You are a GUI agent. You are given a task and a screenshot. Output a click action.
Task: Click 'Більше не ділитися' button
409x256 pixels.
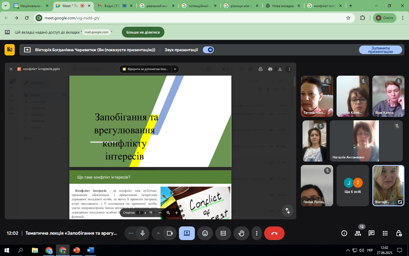(x=143, y=32)
